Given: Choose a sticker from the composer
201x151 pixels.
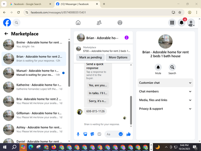Looking at the screenshot, I should tap(92, 134).
